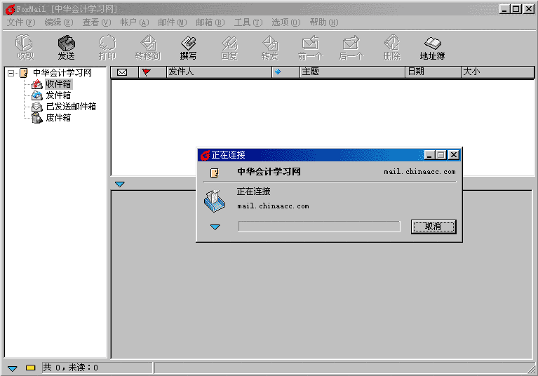538x376 pixels.
Task: Click the connection progress bar
Action: pos(319,227)
